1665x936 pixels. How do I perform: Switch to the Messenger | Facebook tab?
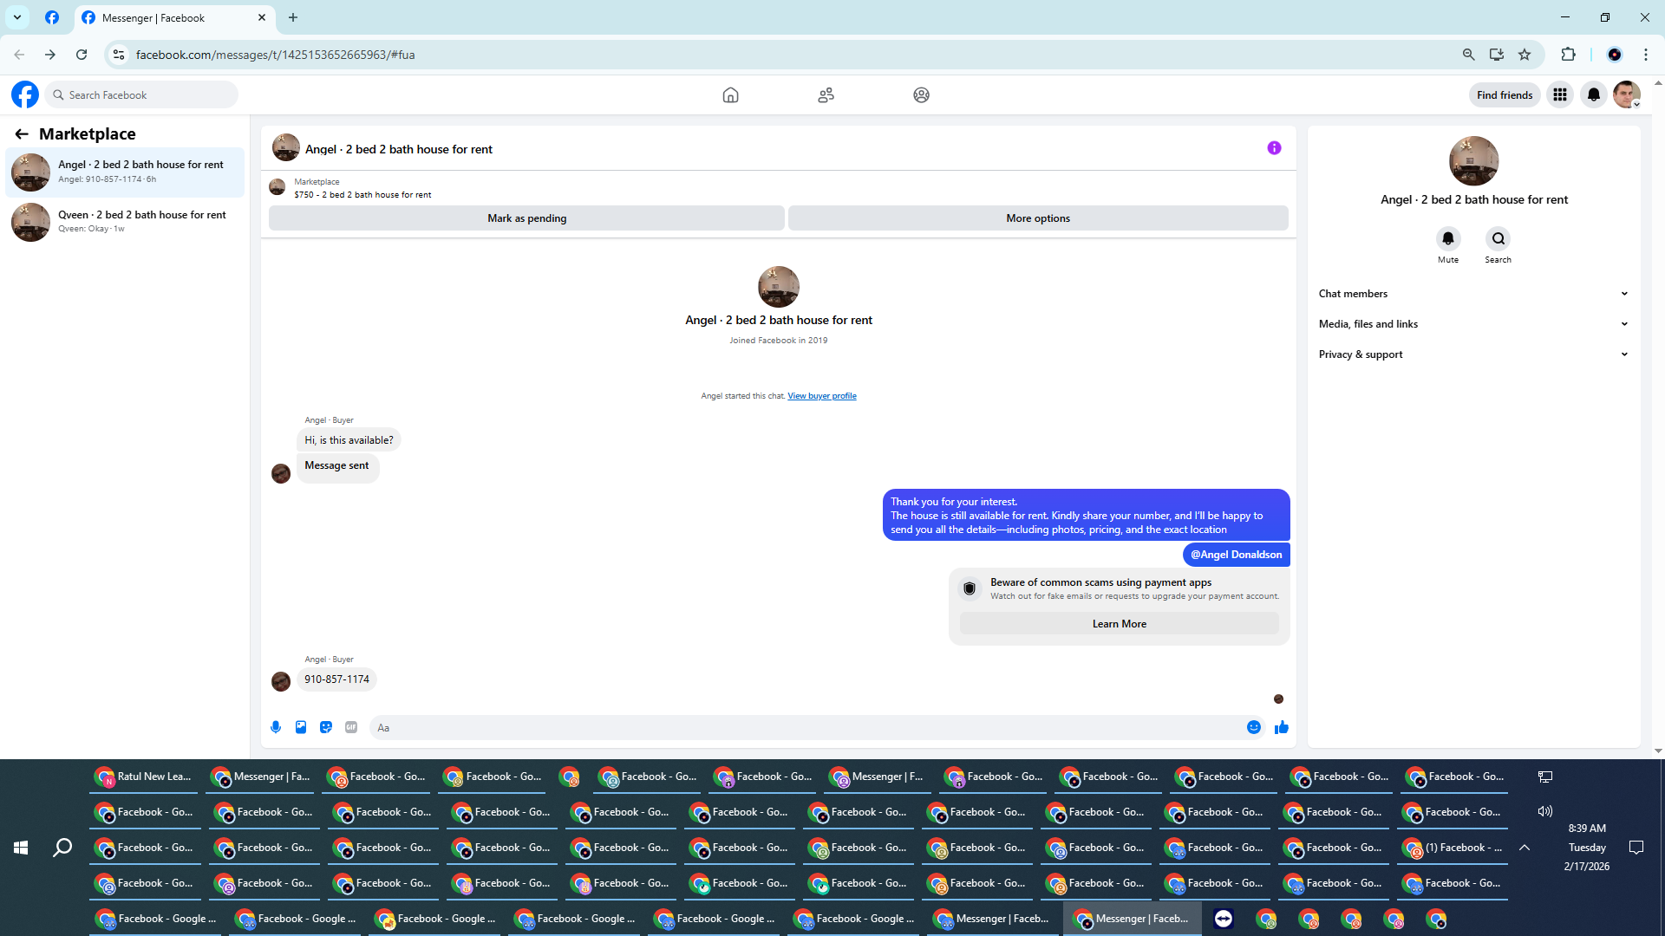click(x=173, y=17)
